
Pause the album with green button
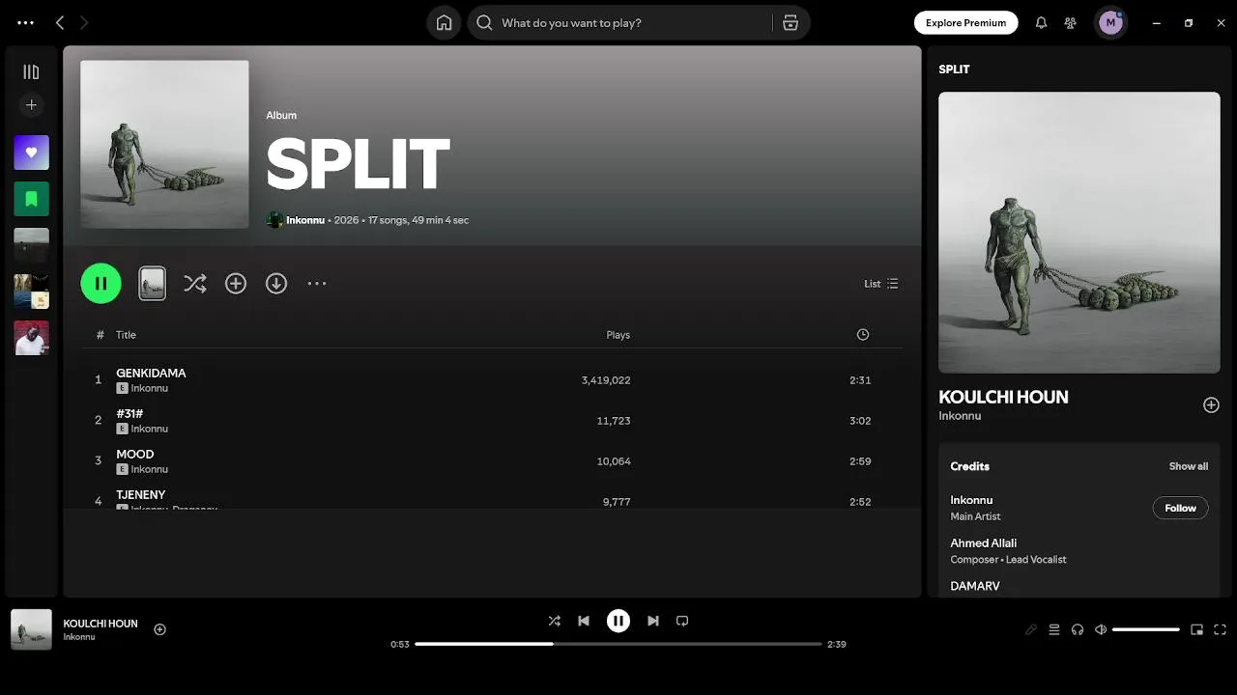click(101, 284)
